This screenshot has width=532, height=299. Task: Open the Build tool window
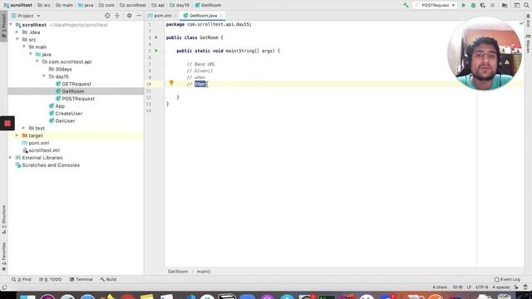coord(108,279)
